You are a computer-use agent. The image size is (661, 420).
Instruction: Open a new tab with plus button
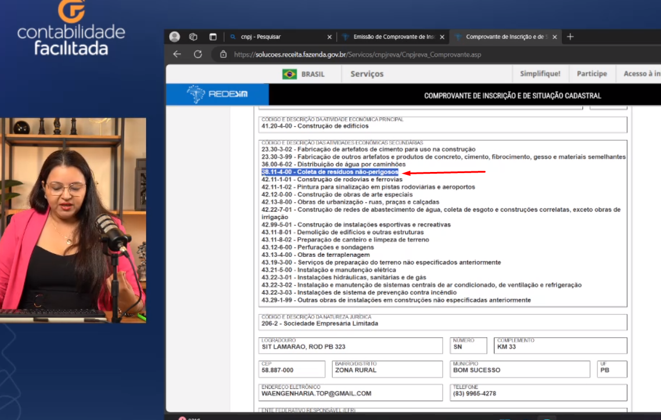click(570, 37)
